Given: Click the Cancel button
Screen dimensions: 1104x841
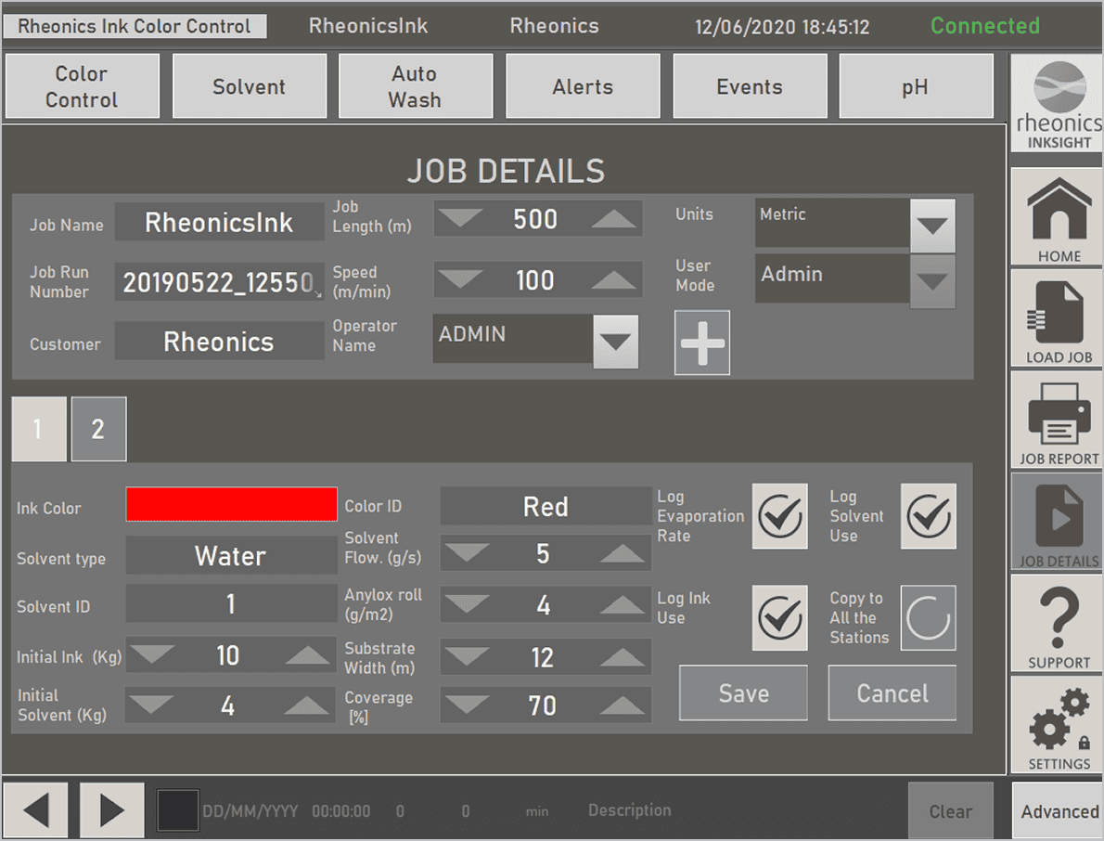Looking at the screenshot, I should 892,693.
